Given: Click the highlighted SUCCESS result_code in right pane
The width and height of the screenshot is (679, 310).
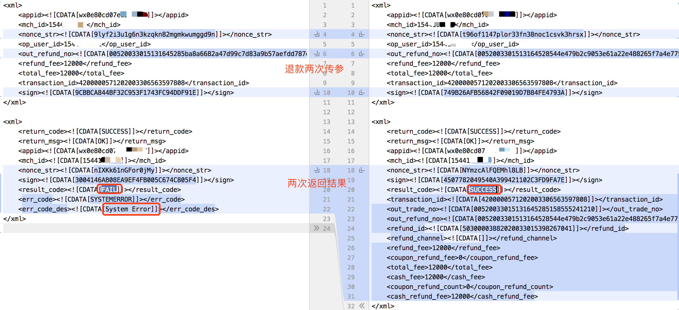Looking at the screenshot, I should click(x=483, y=190).
